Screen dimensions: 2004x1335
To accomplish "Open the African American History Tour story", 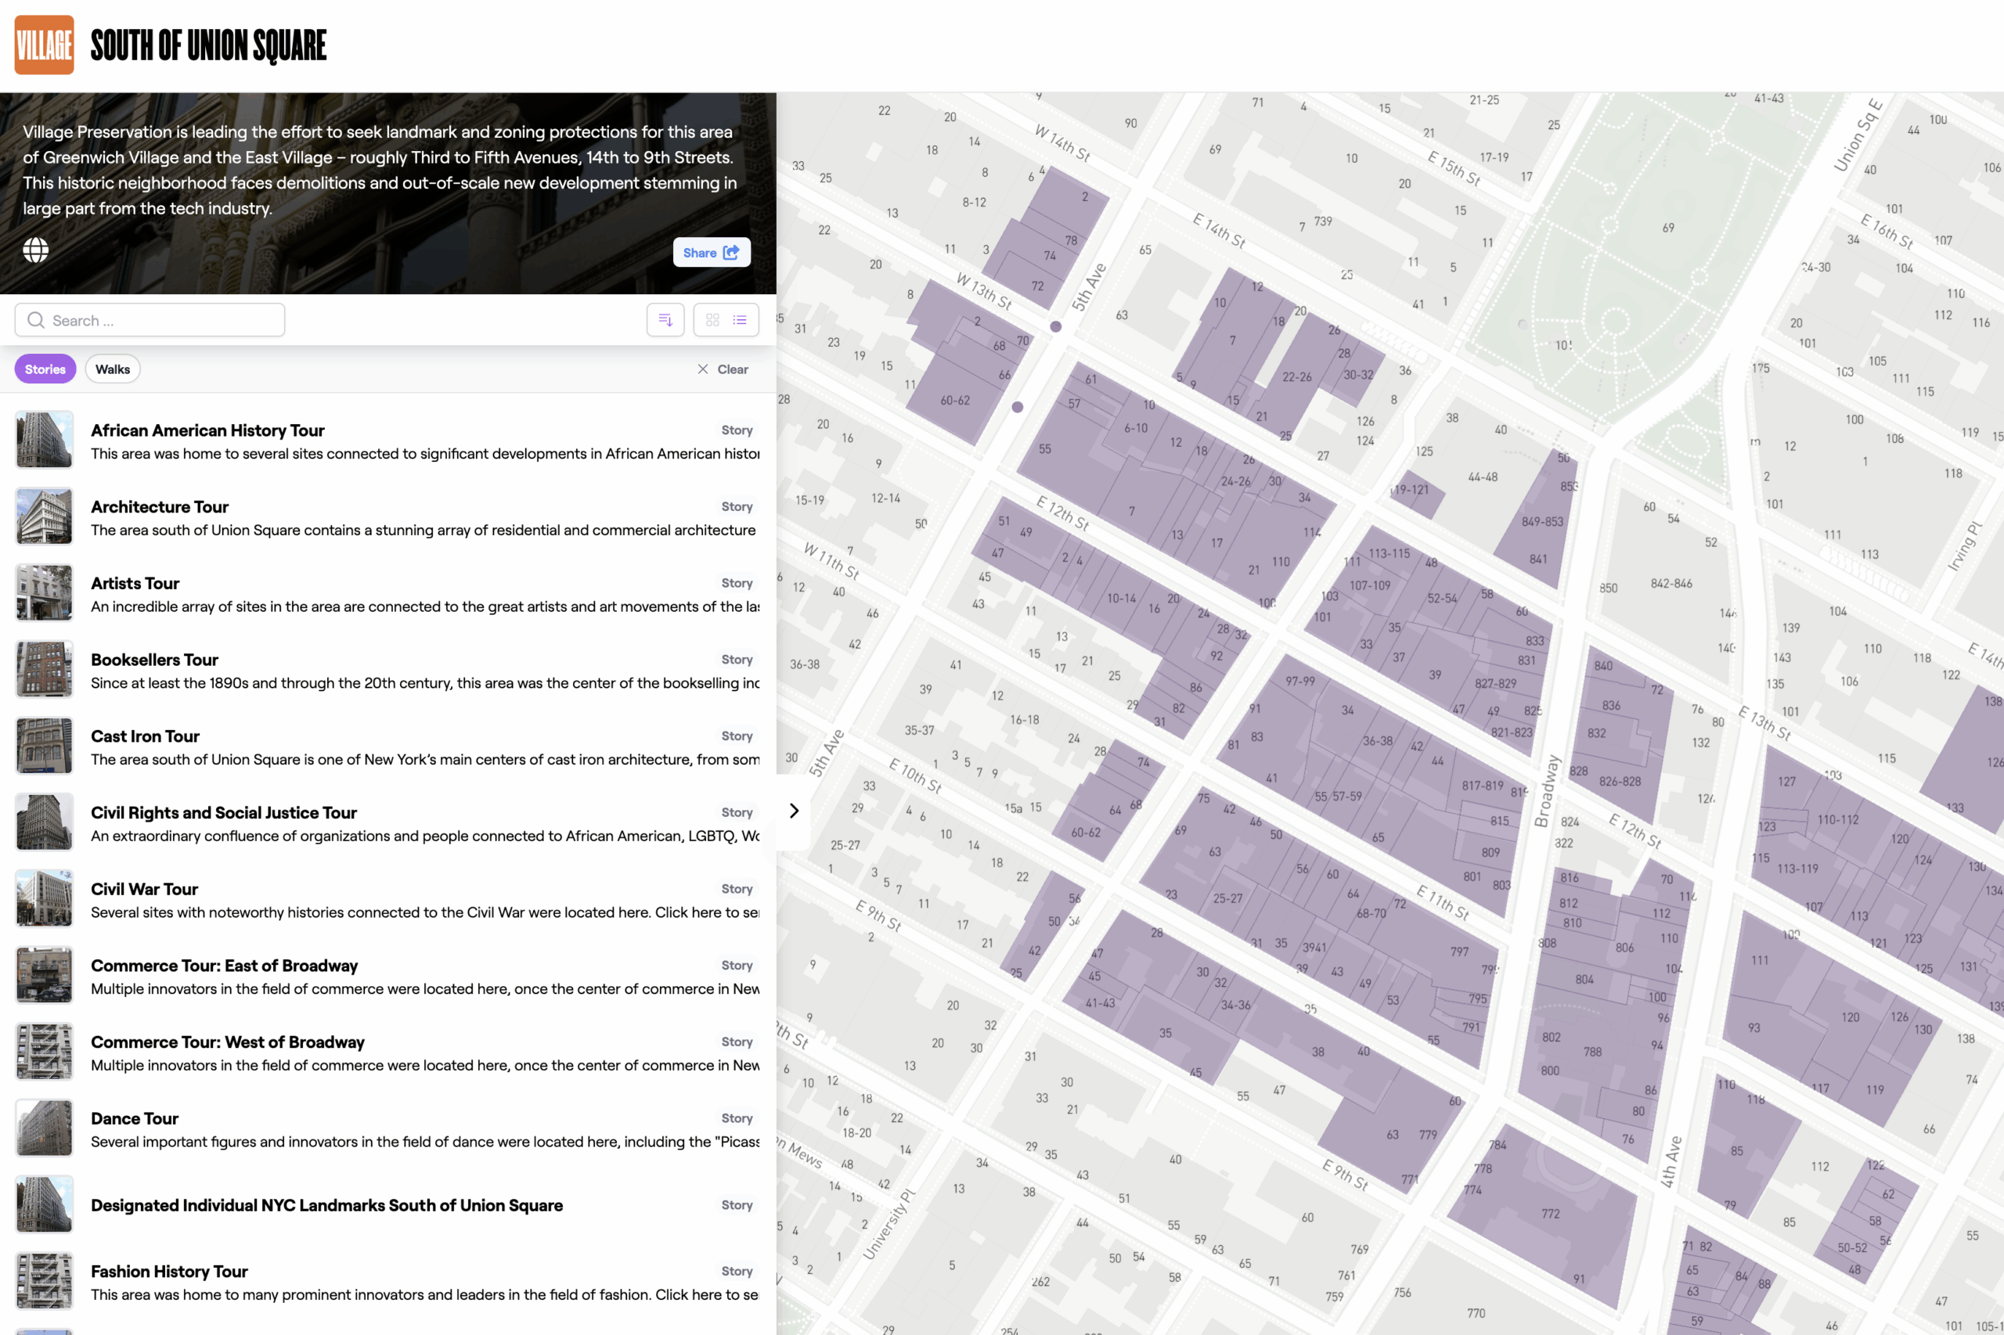I will click(207, 430).
